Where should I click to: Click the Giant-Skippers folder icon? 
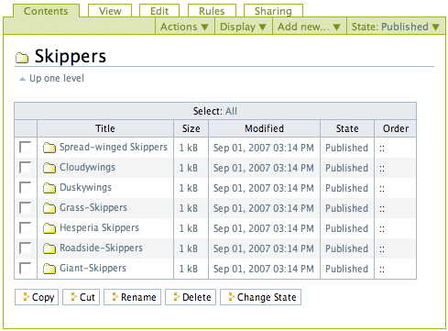(49, 269)
